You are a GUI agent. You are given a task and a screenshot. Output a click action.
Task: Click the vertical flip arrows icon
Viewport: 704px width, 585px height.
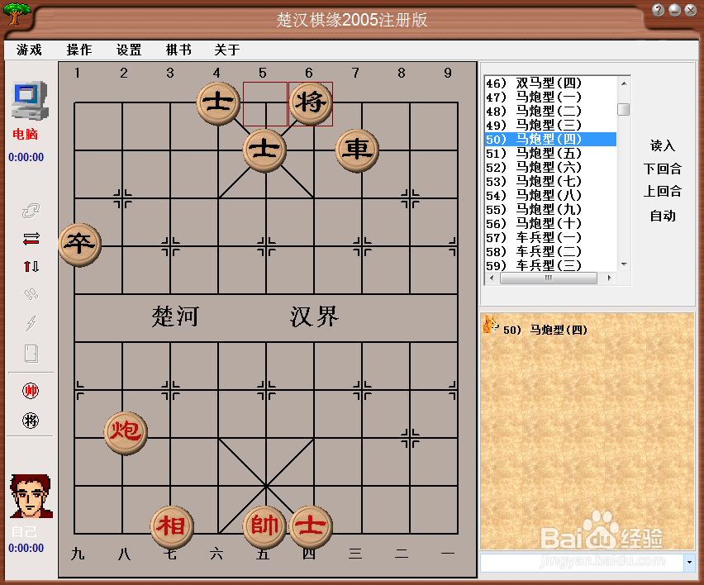click(x=31, y=267)
